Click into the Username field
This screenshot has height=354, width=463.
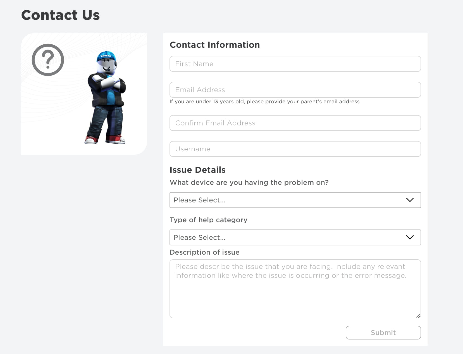295,149
